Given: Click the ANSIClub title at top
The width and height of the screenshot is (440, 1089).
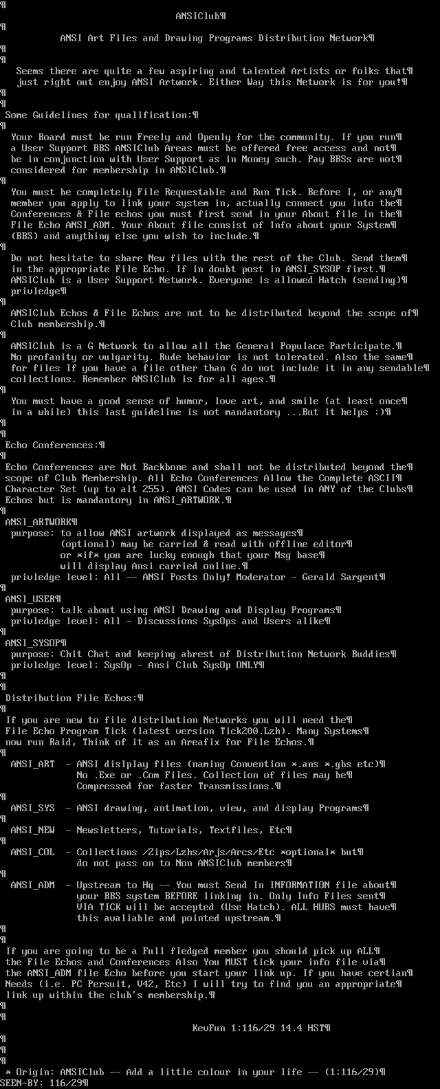Looking at the screenshot, I should [198, 16].
